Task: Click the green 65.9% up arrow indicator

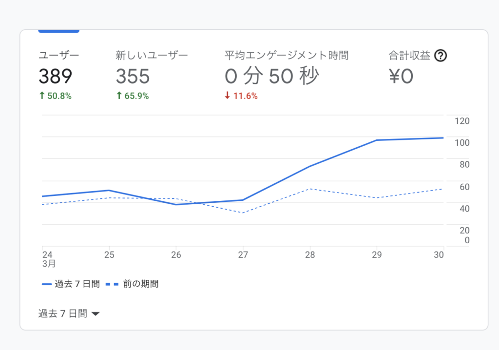Action: [119, 96]
